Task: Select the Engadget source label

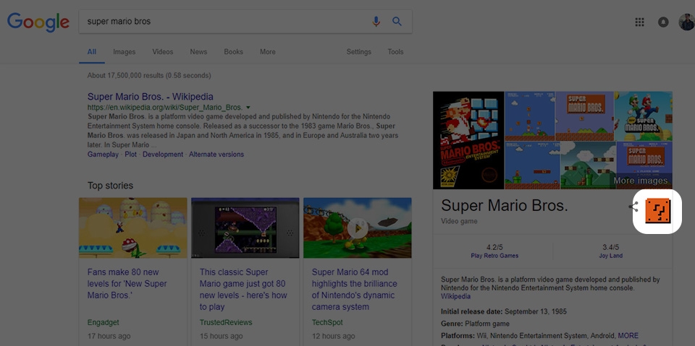Action: [104, 323]
